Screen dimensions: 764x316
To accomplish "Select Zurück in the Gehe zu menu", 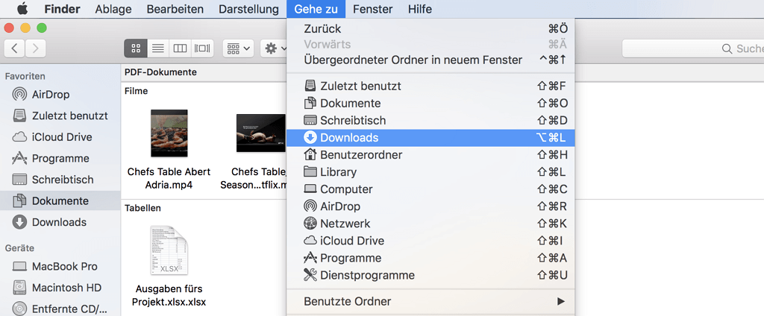I will [x=430, y=29].
